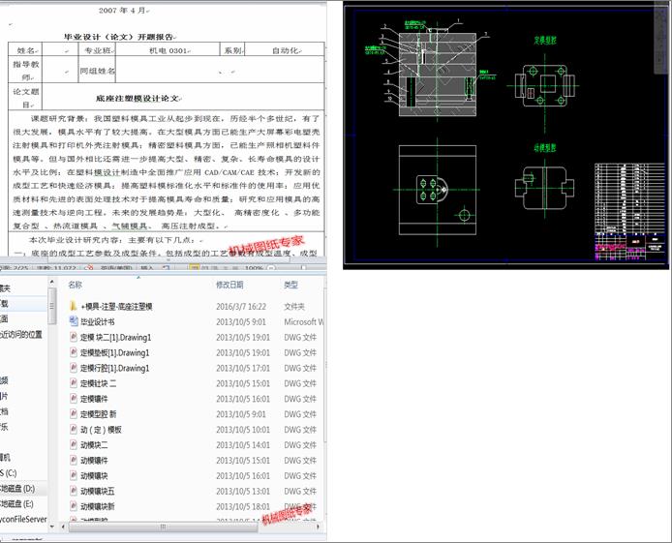Open 本地磁盘 (D:) in the navigation pane
Image resolution: width=672 pixels, height=543 pixels.
[17, 488]
